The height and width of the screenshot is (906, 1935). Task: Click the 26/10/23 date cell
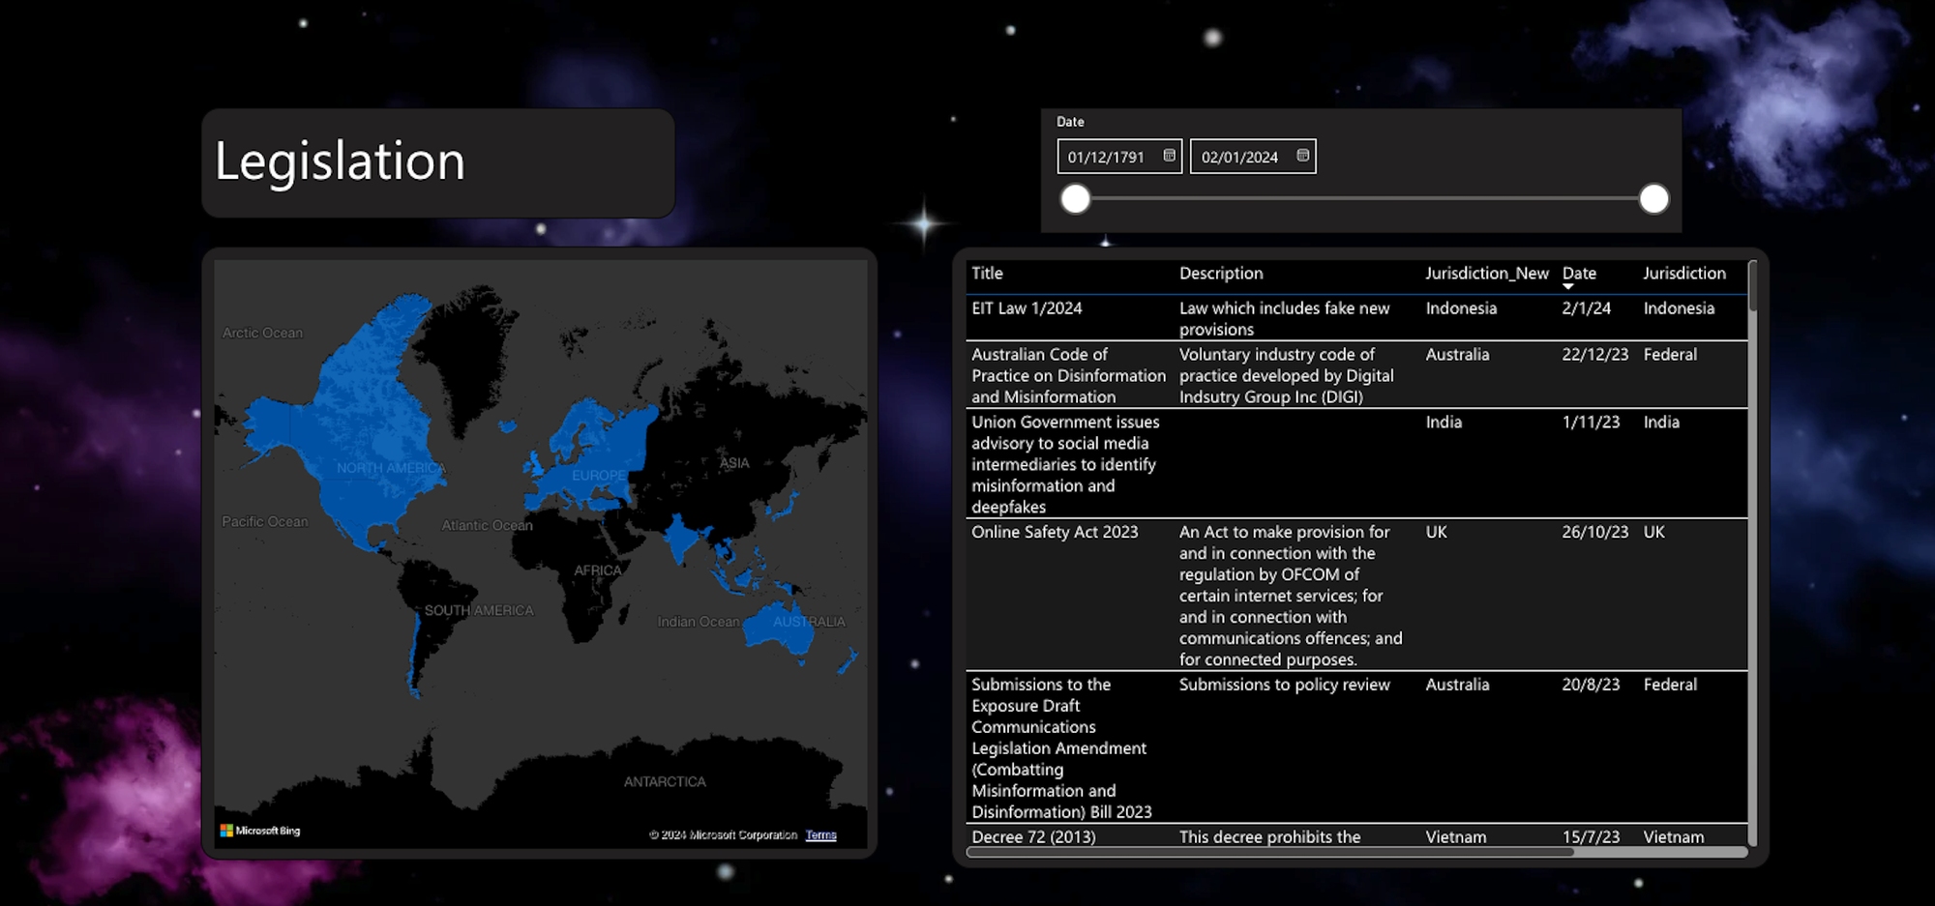coord(1594,532)
